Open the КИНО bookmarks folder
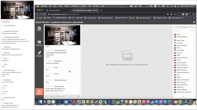This screenshot has height=110, width=197. tap(47, 18)
